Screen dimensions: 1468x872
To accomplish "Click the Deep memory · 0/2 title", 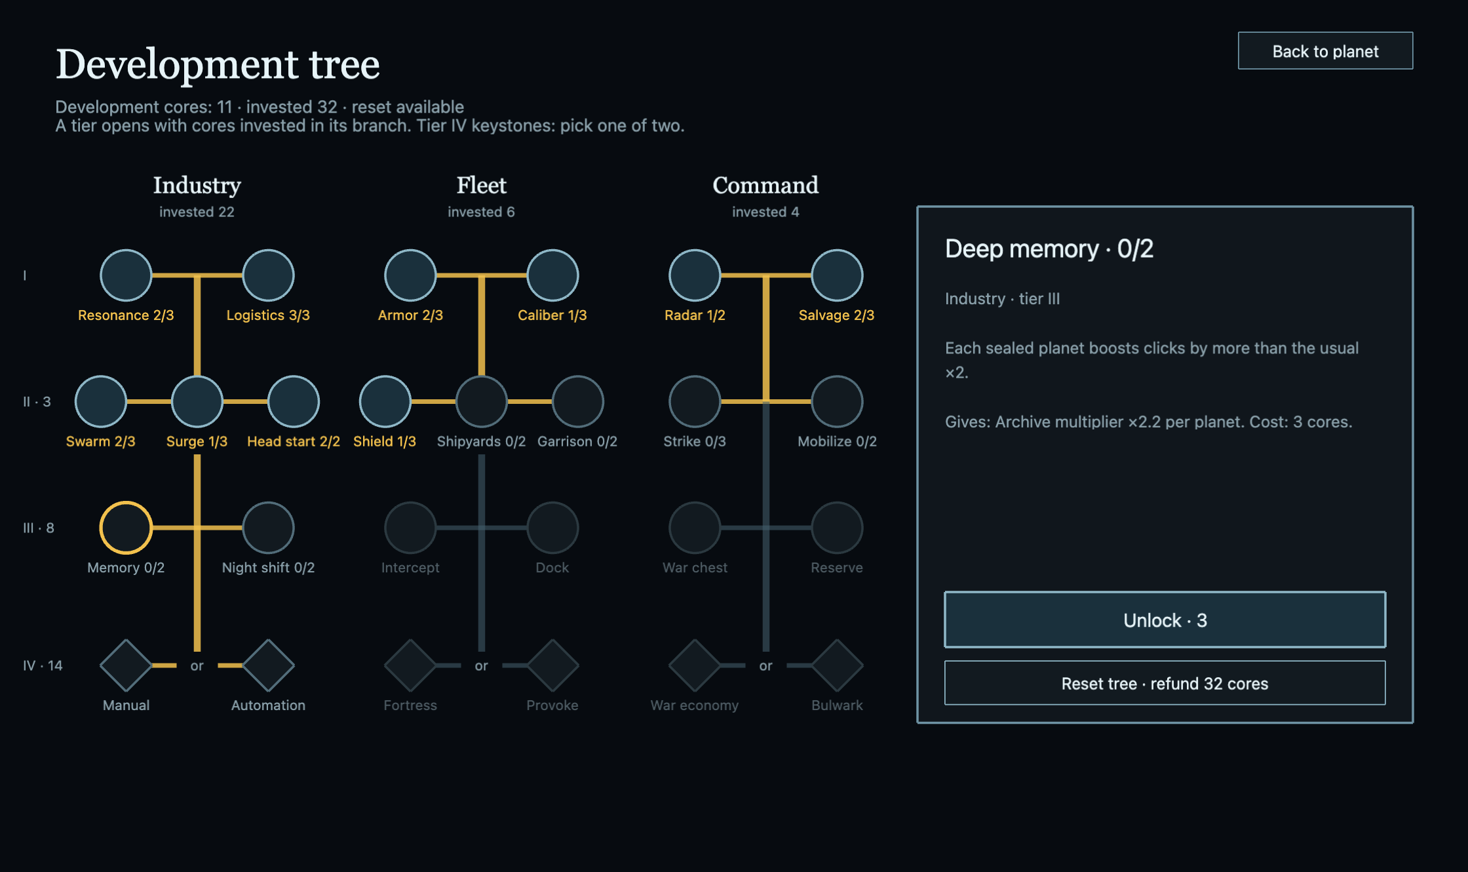I will pos(1049,249).
